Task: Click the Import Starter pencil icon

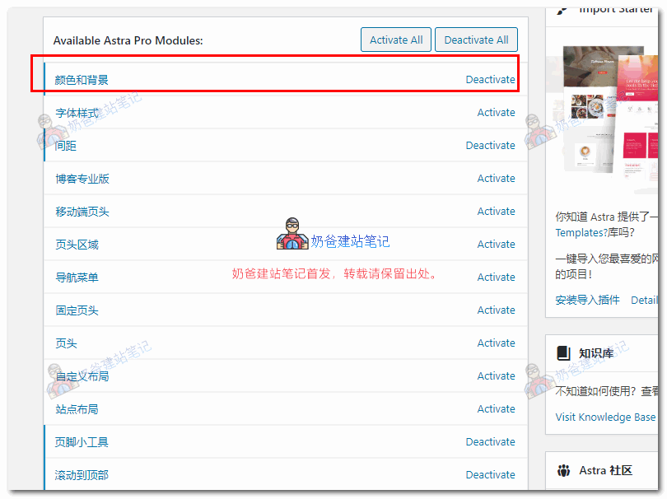Action: [x=563, y=10]
